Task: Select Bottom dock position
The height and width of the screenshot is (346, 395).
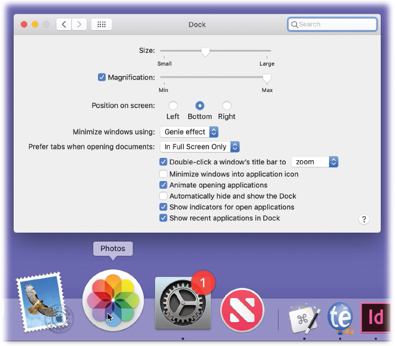Action: point(200,106)
